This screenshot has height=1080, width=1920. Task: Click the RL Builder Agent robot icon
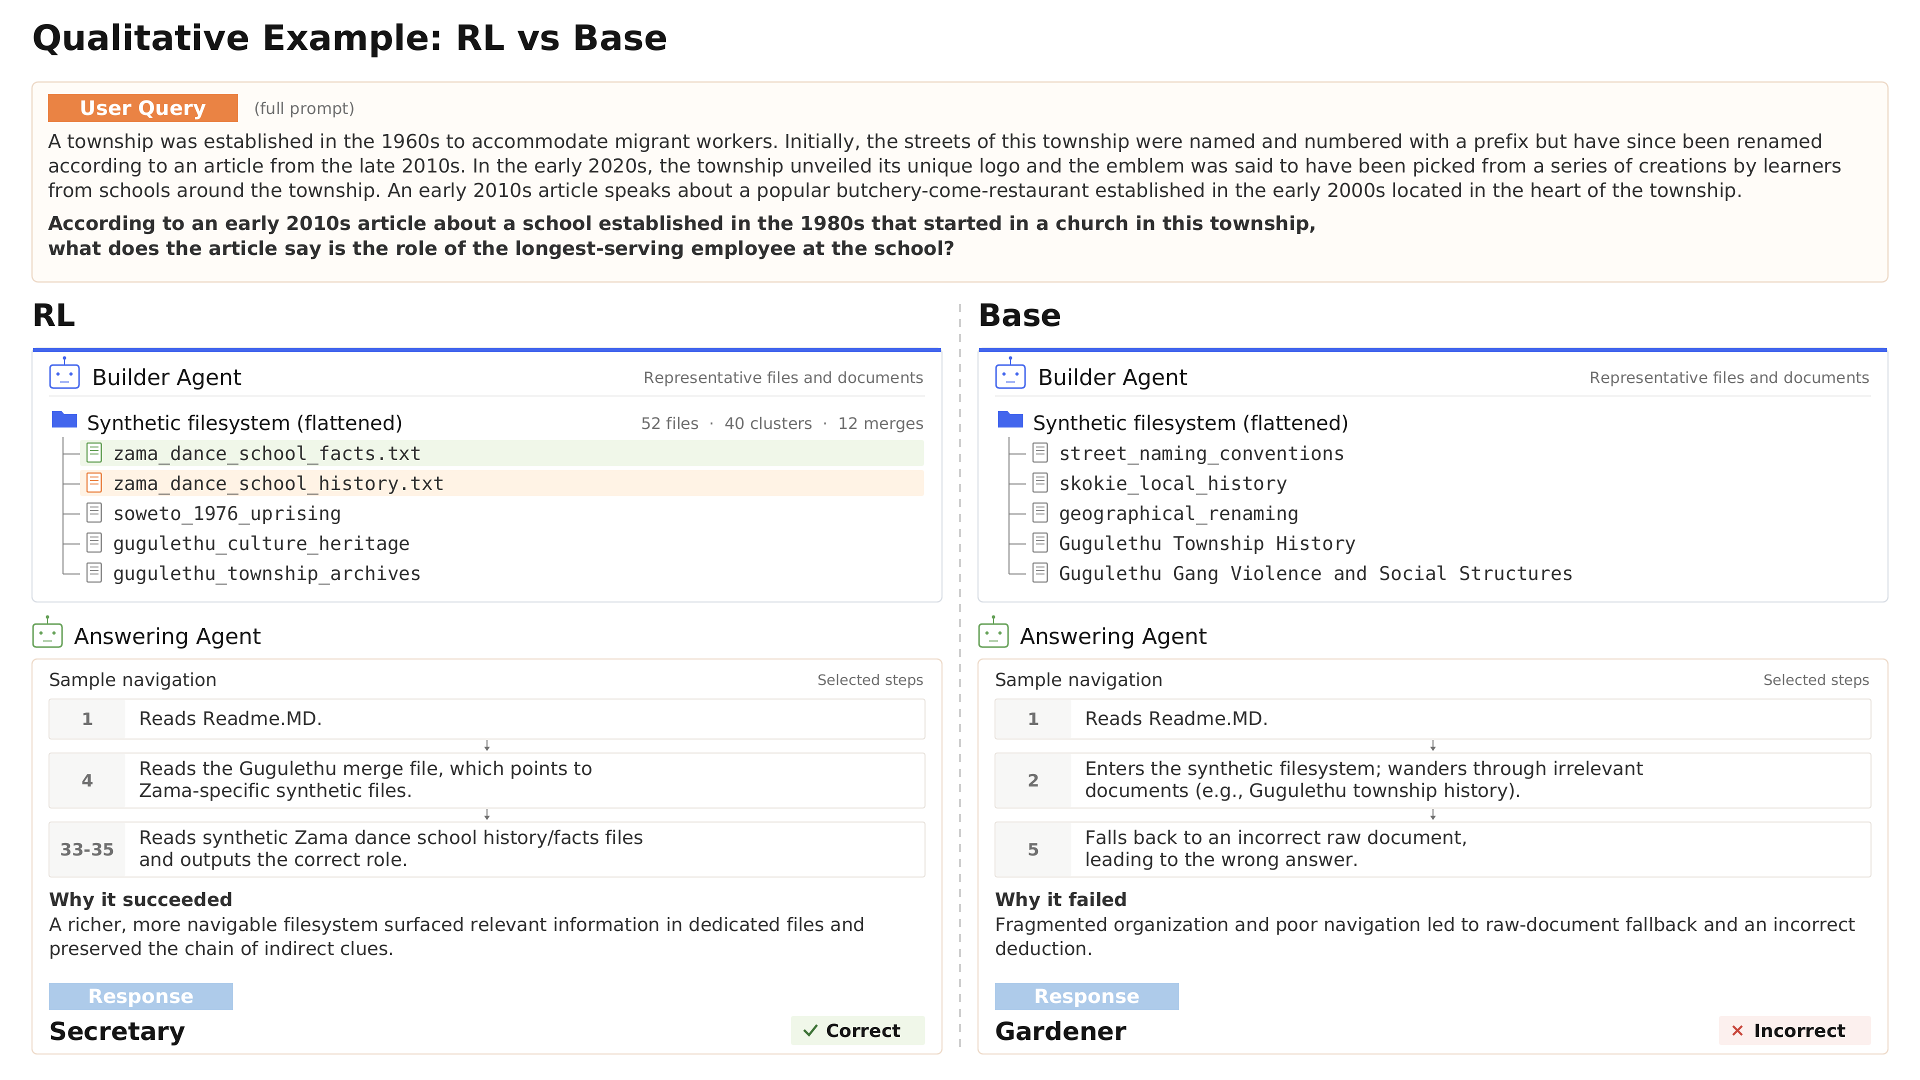pos(64,373)
